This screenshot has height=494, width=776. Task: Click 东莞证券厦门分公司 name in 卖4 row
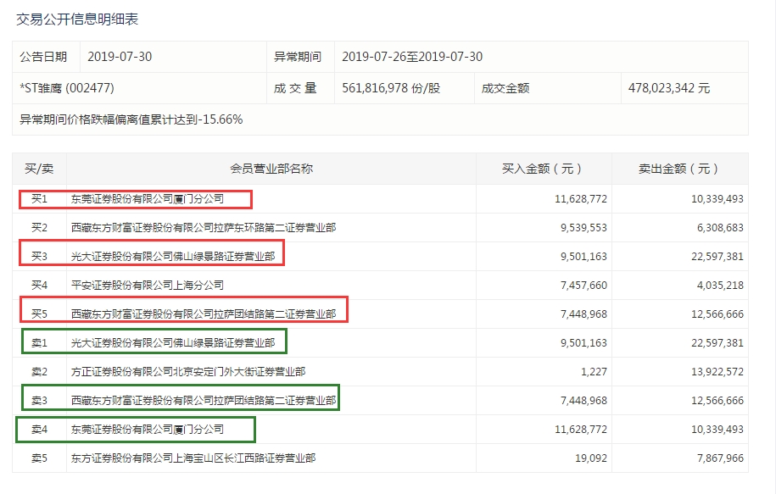pos(148,430)
